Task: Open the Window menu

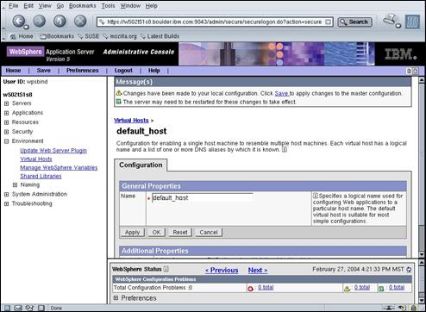Action: [130, 6]
